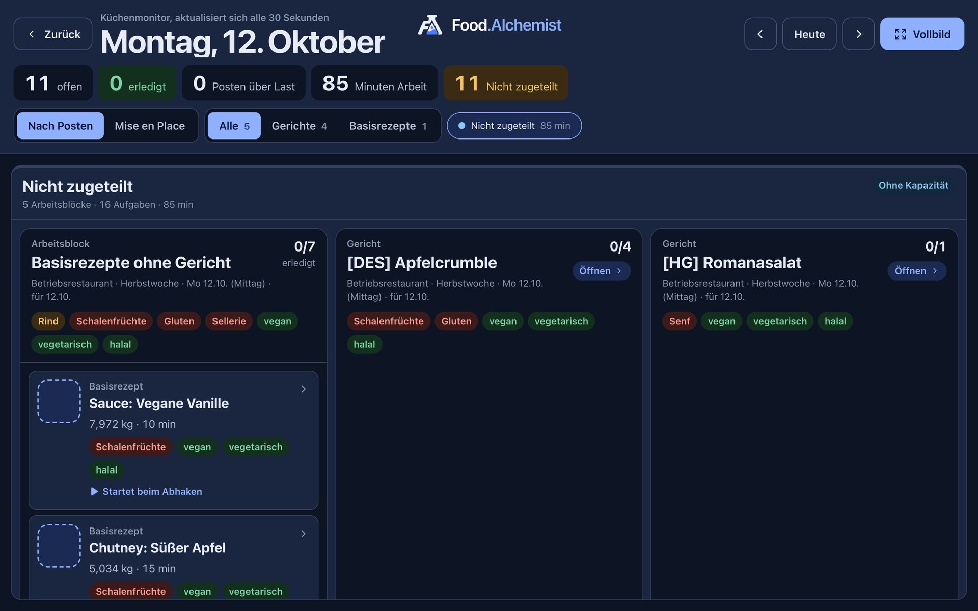Click the Food.Alchemist logo icon

tap(430, 25)
